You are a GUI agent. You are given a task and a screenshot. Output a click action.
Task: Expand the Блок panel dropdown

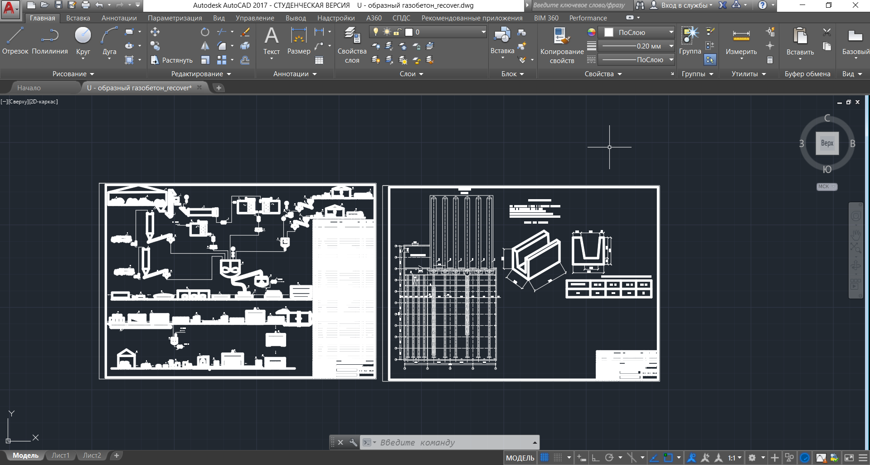pos(513,74)
